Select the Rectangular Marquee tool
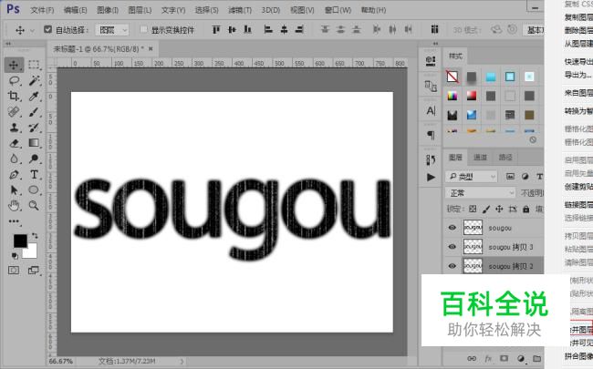The image size is (593, 369). pos(34,65)
